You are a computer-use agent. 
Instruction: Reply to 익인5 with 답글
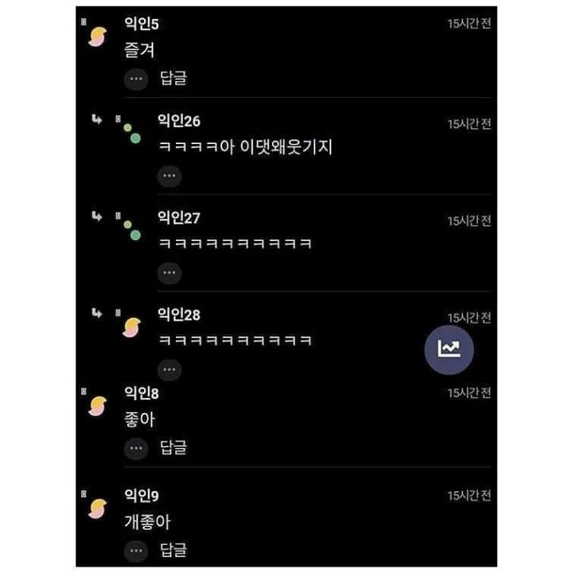tap(173, 78)
